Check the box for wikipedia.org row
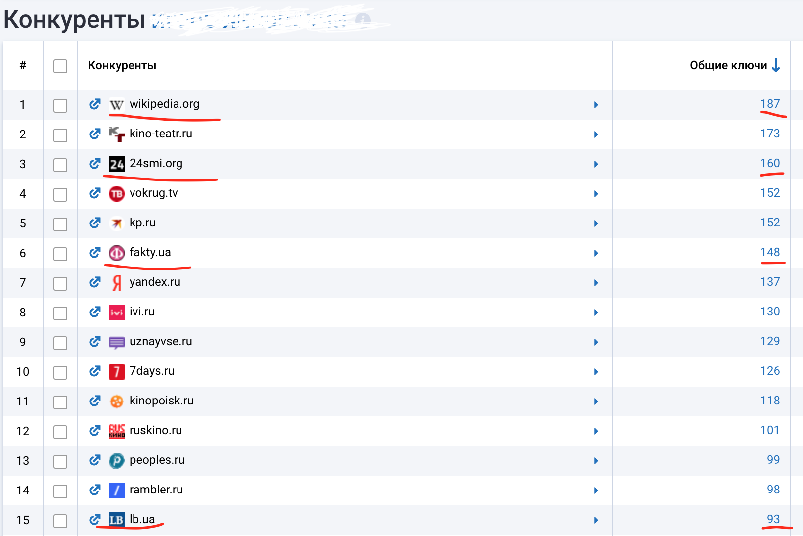 click(x=60, y=106)
